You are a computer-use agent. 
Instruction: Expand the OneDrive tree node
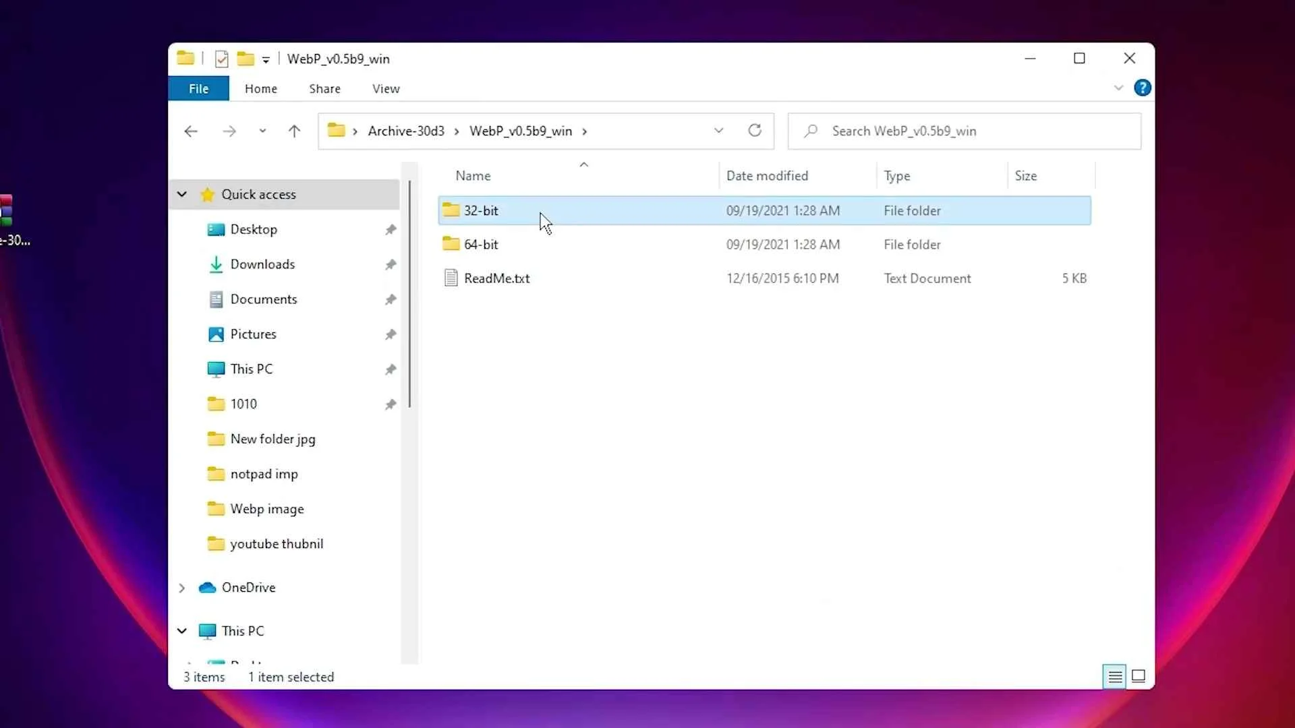click(181, 588)
